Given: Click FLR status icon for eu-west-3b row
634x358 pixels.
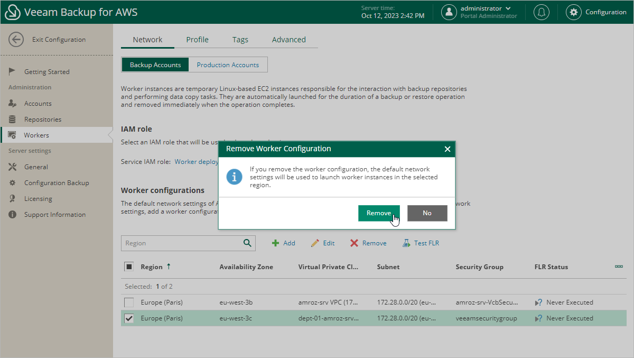Looking at the screenshot, I should click(x=538, y=302).
